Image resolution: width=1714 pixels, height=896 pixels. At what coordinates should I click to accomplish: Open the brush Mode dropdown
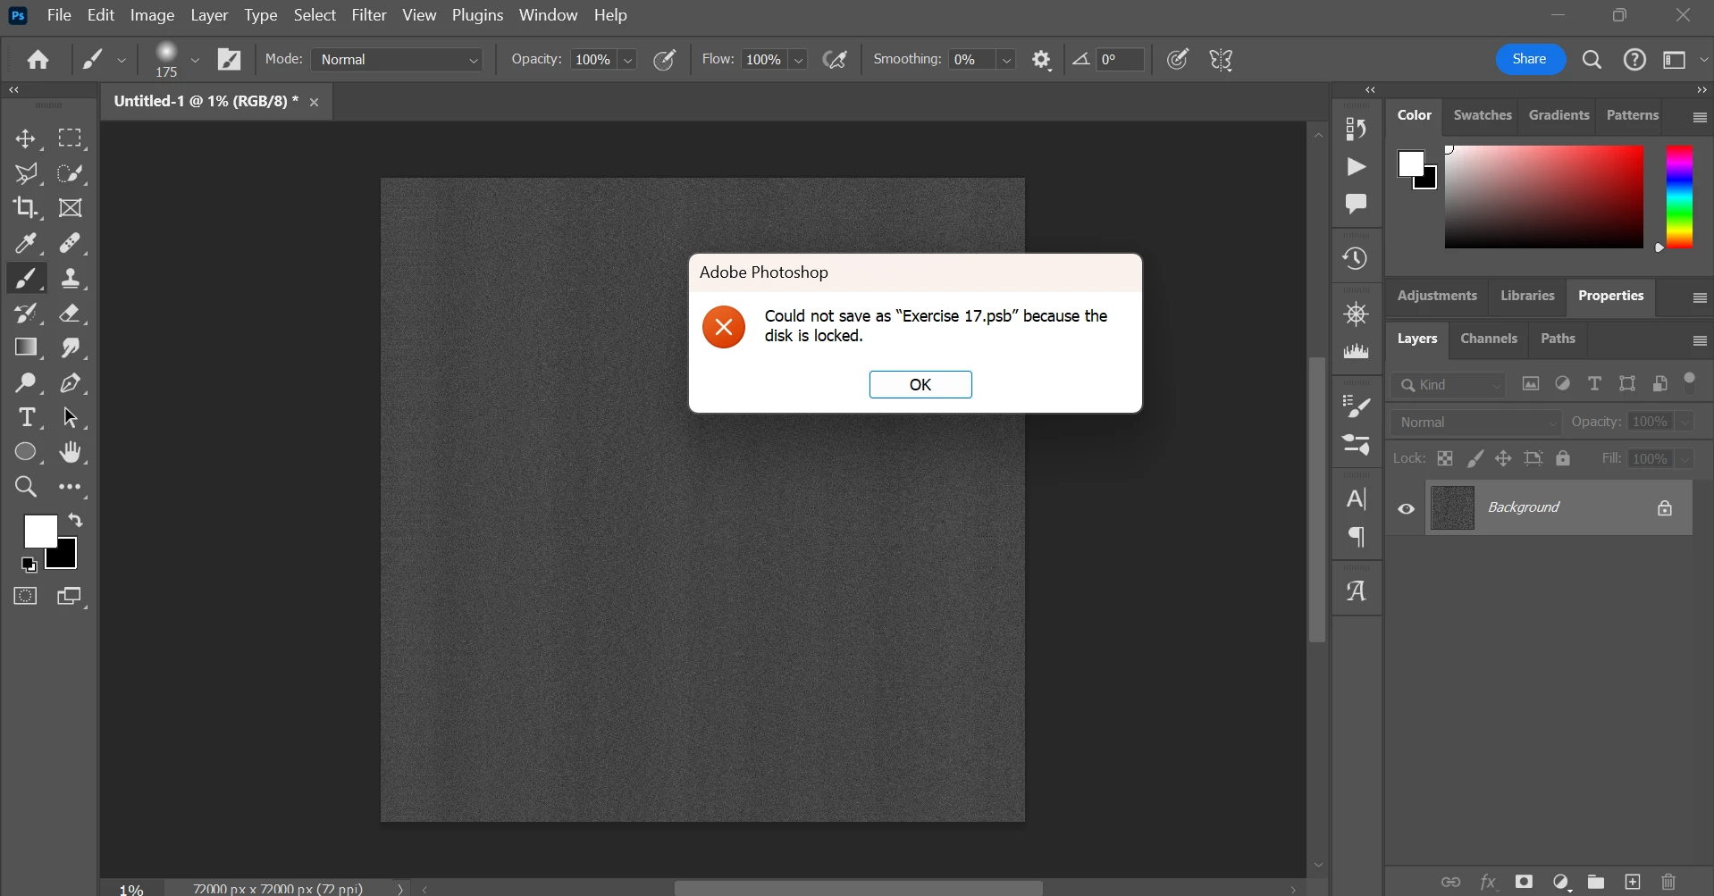pos(398,60)
